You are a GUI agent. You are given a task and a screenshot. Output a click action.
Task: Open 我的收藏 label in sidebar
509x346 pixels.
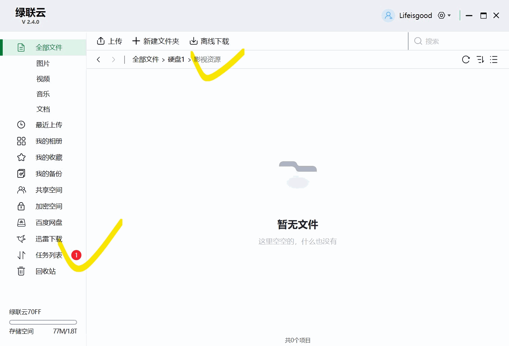(x=49, y=157)
